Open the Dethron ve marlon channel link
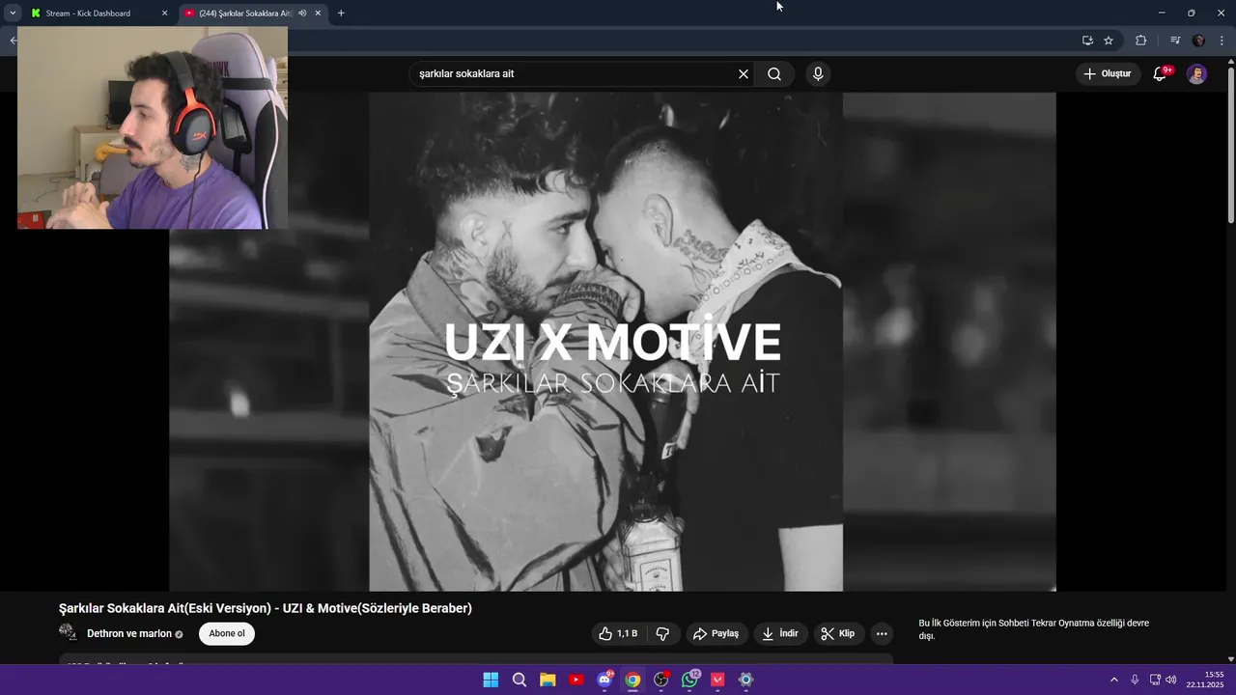Screen dimensions: 1236x695 click(x=129, y=633)
